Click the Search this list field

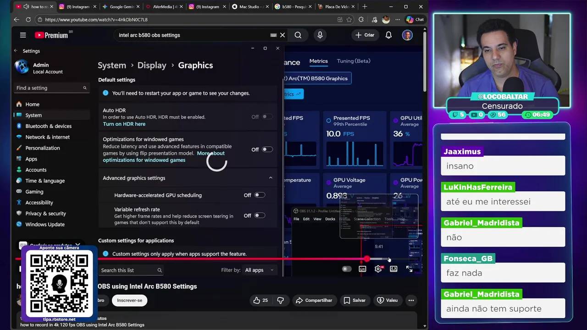click(x=131, y=270)
